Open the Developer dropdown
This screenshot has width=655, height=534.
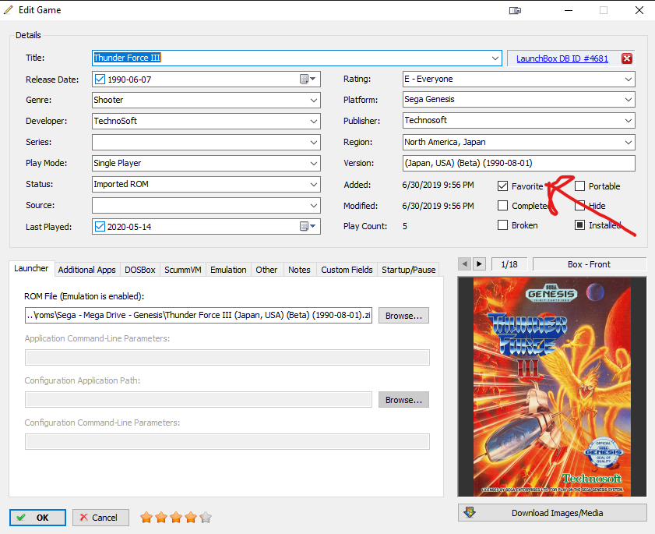[314, 122]
